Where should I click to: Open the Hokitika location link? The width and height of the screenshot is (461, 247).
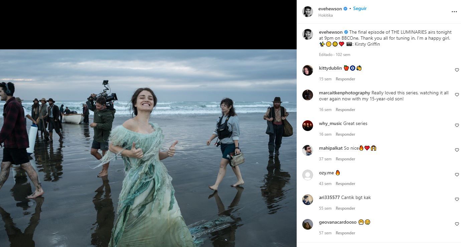pos(325,15)
